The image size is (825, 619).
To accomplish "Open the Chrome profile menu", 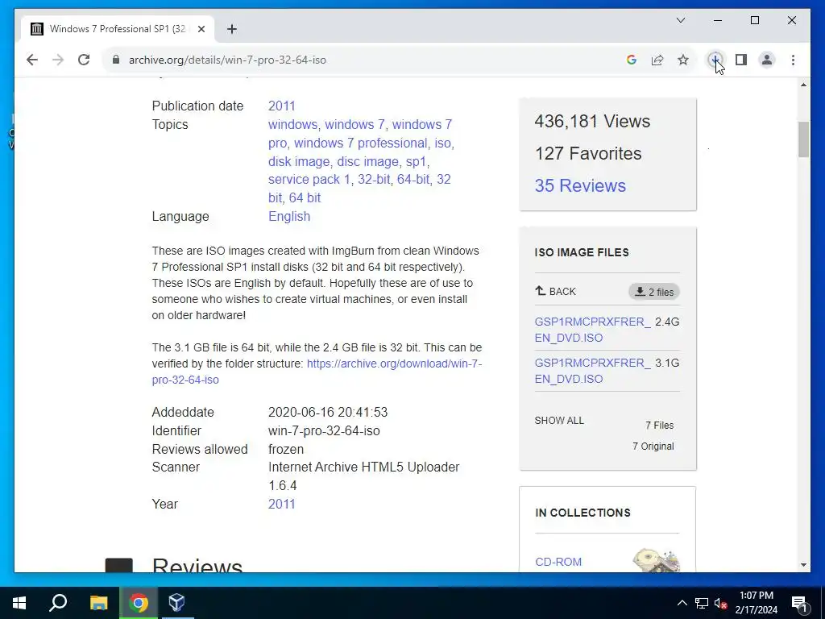I will coord(767,60).
